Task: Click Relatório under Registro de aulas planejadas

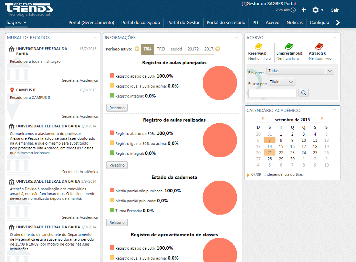Action: coord(116,107)
